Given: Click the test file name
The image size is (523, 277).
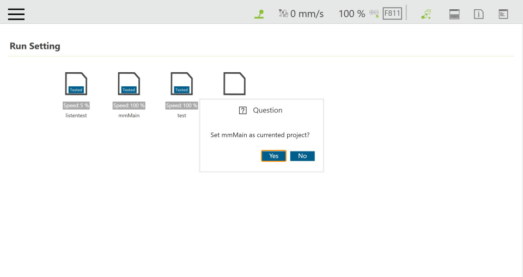Looking at the screenshot, I should pyautogui.click(x=182, y=115).
